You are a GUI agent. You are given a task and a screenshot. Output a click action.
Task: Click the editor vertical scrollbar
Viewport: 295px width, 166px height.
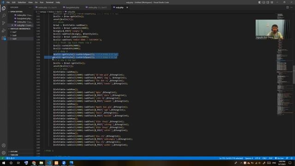point(294,74)
